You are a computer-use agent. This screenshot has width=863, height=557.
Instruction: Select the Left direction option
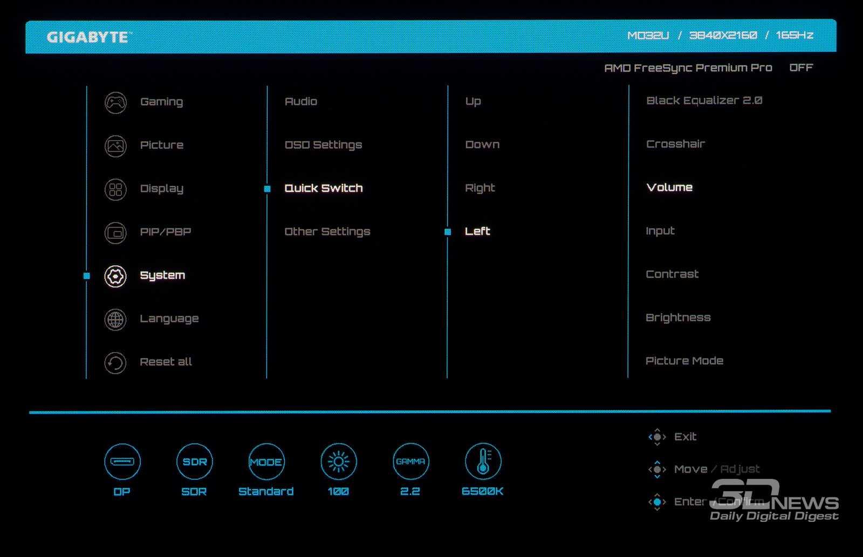pos(477,231)
